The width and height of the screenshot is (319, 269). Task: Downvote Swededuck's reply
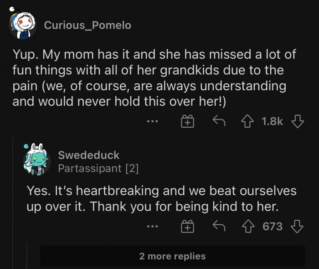coord(297,227)
